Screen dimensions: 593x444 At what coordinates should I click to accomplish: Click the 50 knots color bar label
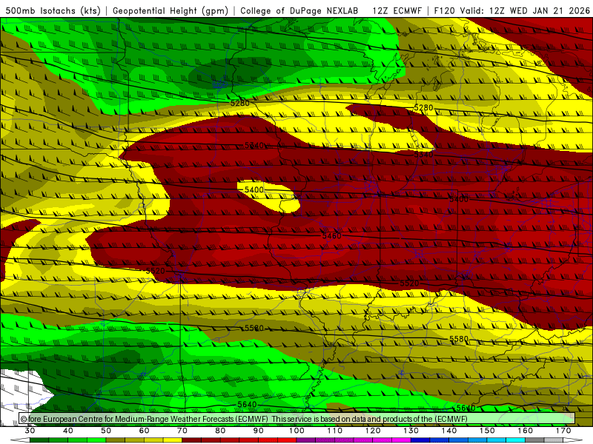[106, 431]
